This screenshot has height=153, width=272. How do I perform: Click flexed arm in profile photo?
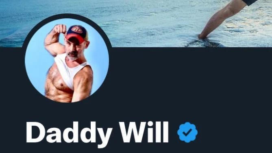(x=54, y=40)
